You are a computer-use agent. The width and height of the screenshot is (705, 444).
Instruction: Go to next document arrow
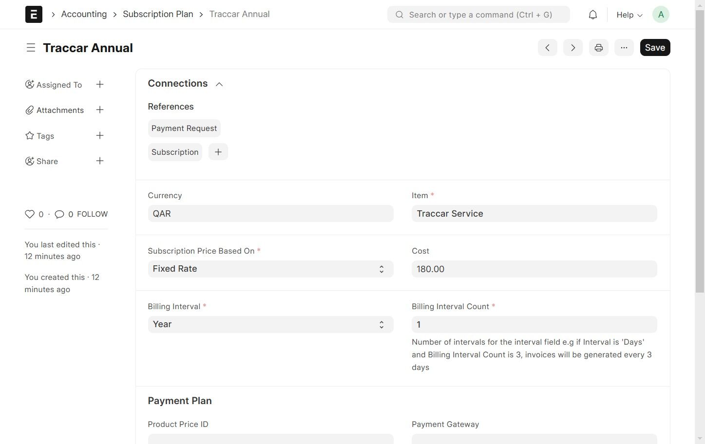[x=573, y=48]
